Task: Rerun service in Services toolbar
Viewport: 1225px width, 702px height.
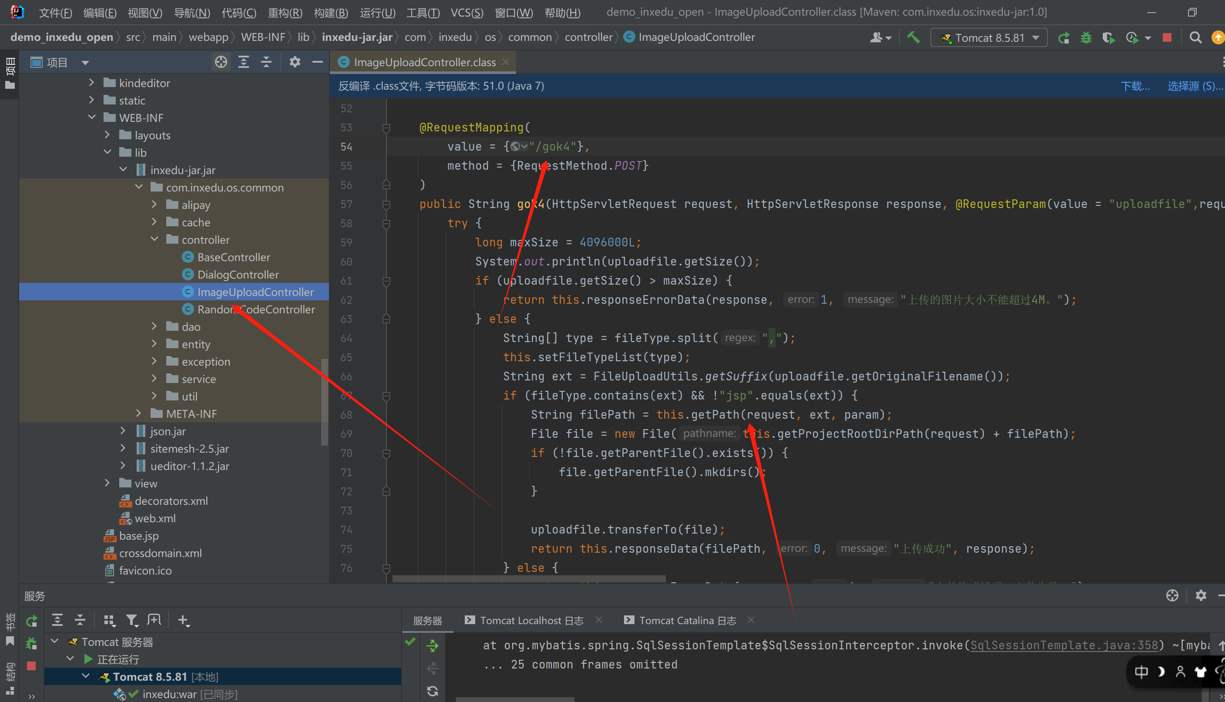Action: (32, 621)
